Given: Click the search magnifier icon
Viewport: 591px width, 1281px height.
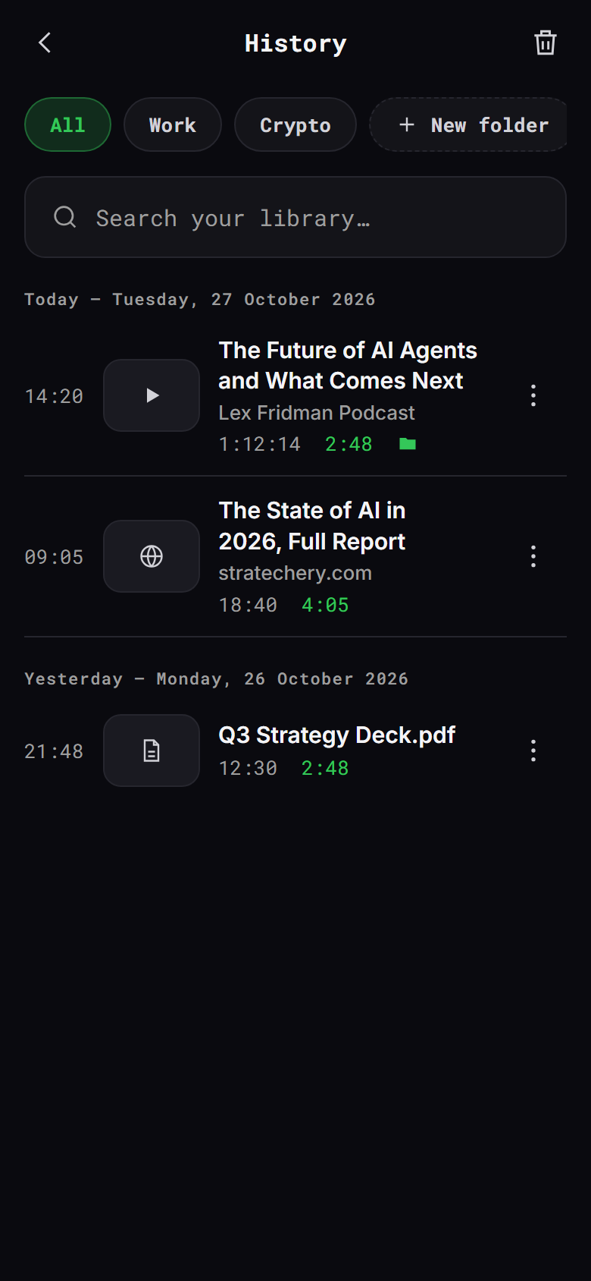Looking at the screenshot, I should pyautogui.click(x=65, y=217).
